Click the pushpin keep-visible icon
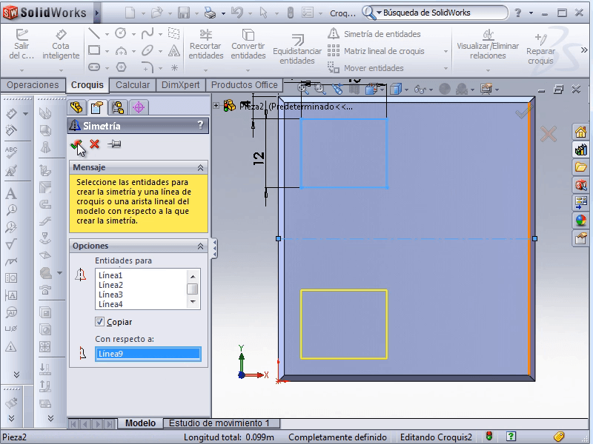This screenshot has height=444, width=593. 114,144
